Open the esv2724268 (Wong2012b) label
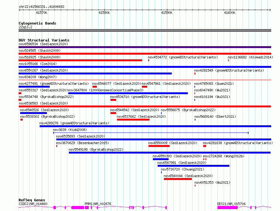The width and height of the screenshot is (280, 211). pos(224,156)
